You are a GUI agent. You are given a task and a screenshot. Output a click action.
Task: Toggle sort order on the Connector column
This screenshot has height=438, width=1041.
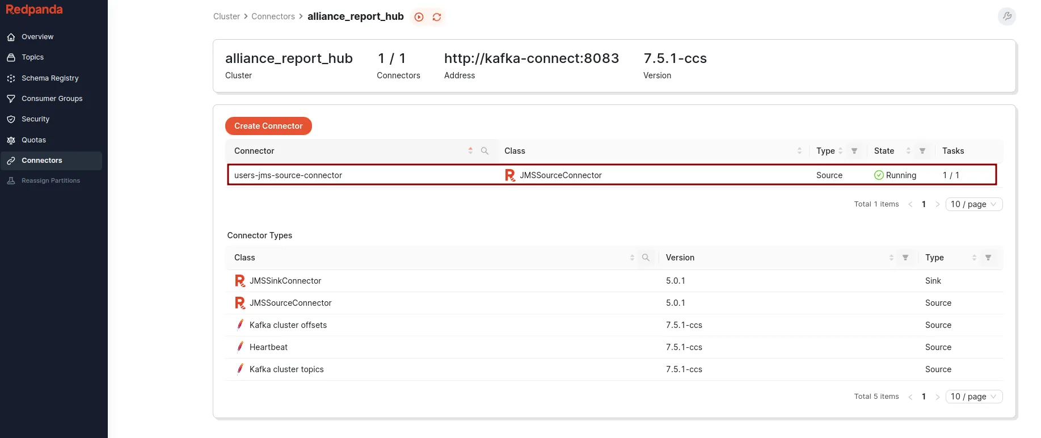click(x=470, y=151)
